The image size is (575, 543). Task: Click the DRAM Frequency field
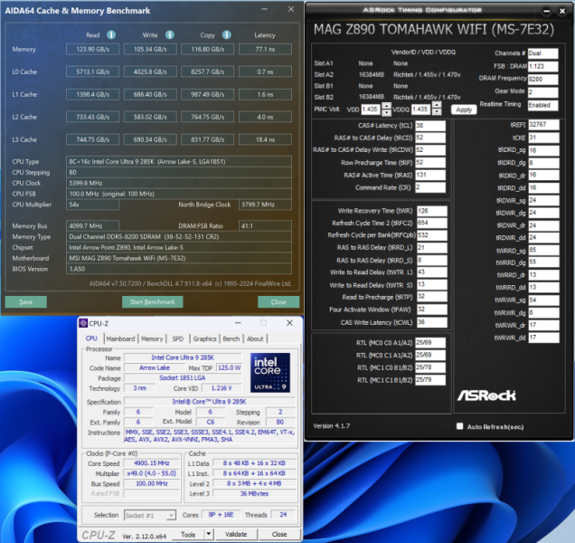(x=543, y=79)
